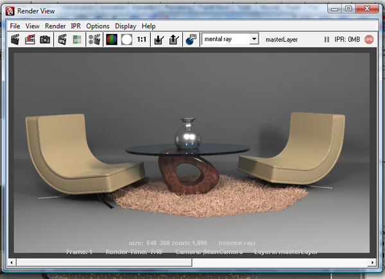Click the Keep image download-arrow icon
This screenshot has width=385, height=279.
coord(159,40)
